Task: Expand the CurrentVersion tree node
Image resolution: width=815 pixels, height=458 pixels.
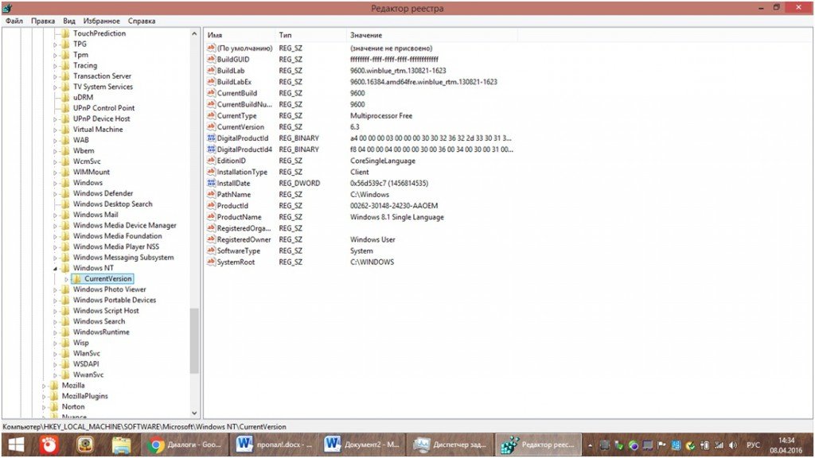Action: 67,279
